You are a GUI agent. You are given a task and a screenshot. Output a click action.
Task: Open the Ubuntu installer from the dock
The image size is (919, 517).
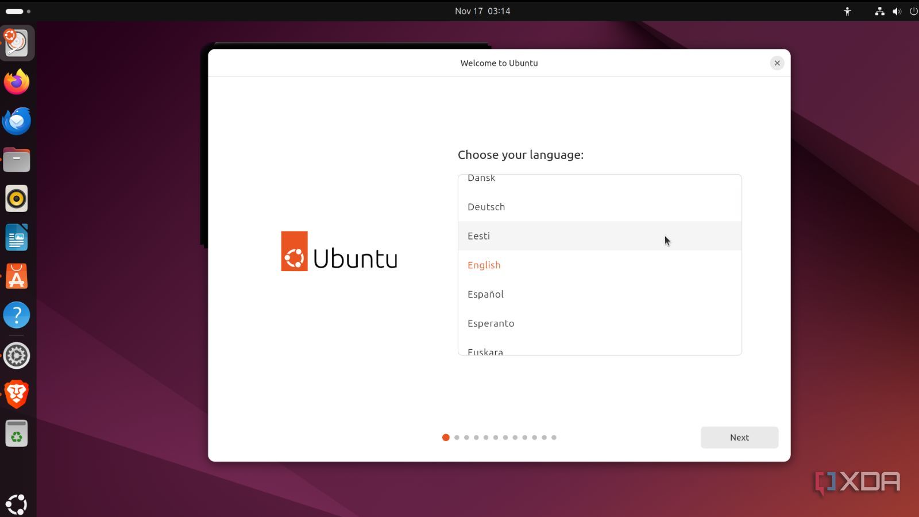coord(17,43)
